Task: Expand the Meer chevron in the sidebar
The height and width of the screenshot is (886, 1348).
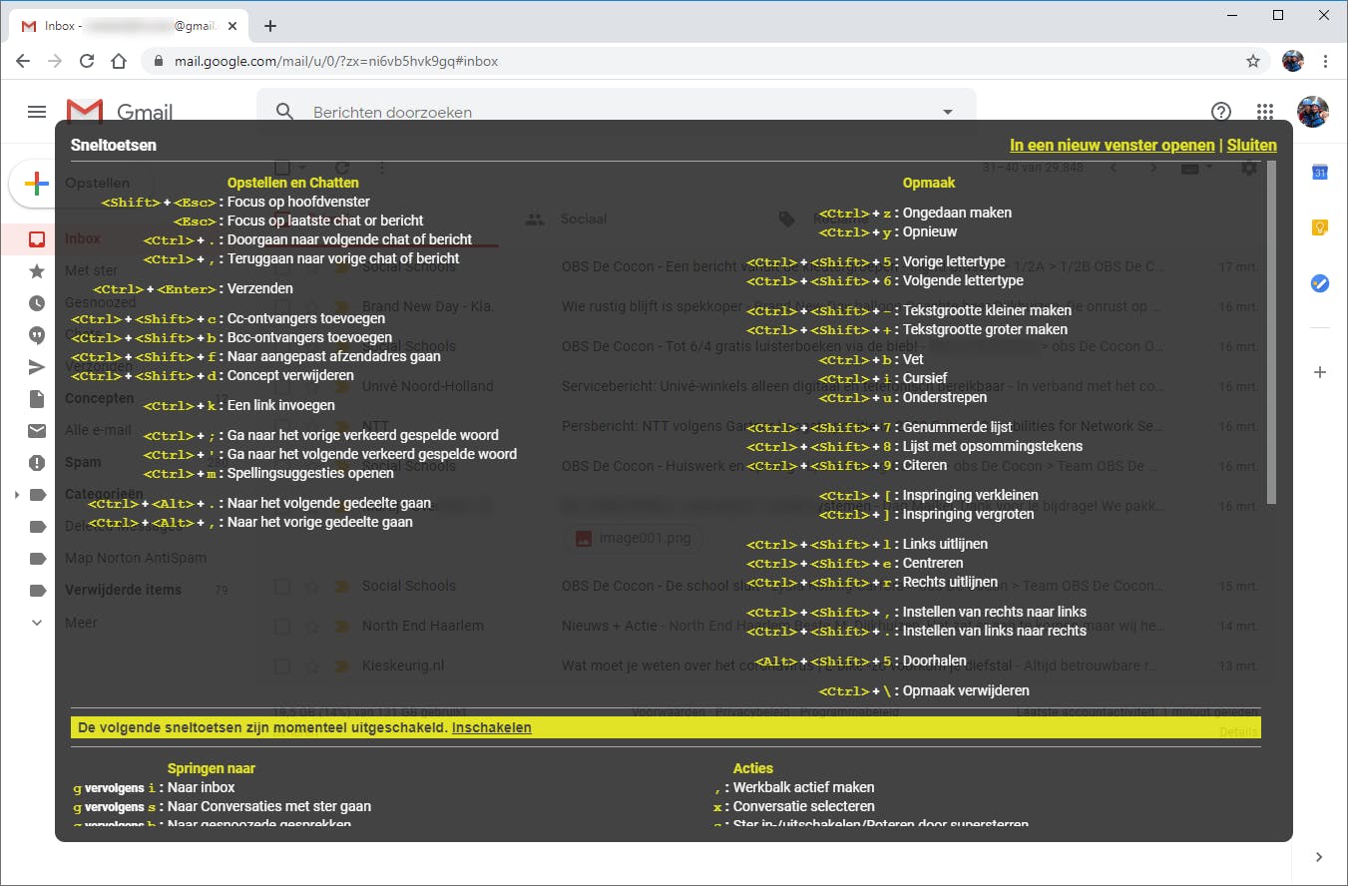Action: pos(37,623)
